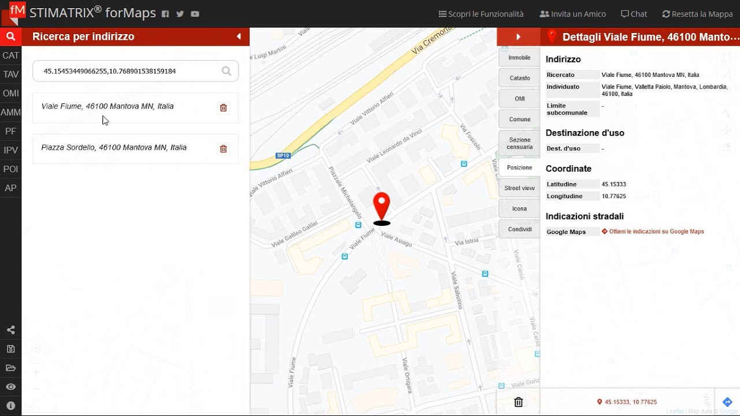Click the SP10 road shield on the map
Screen dimensions: 740x416
283,155
